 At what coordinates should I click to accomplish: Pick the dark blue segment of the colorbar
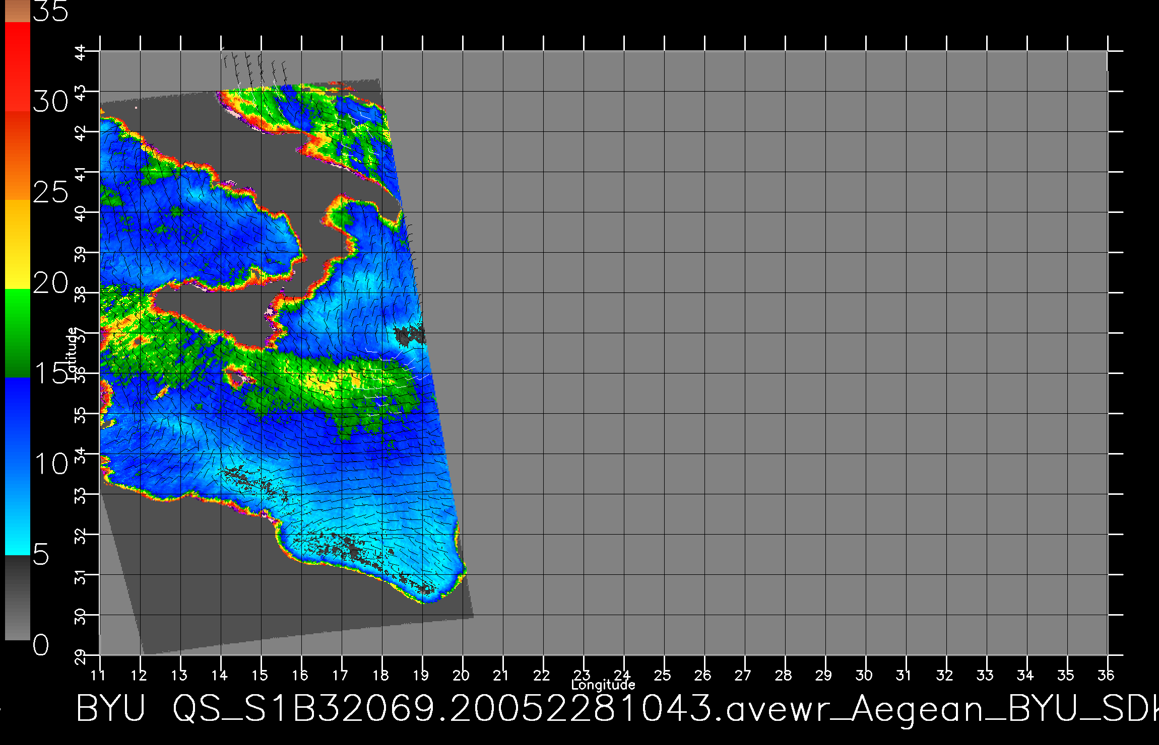[18, 423]
